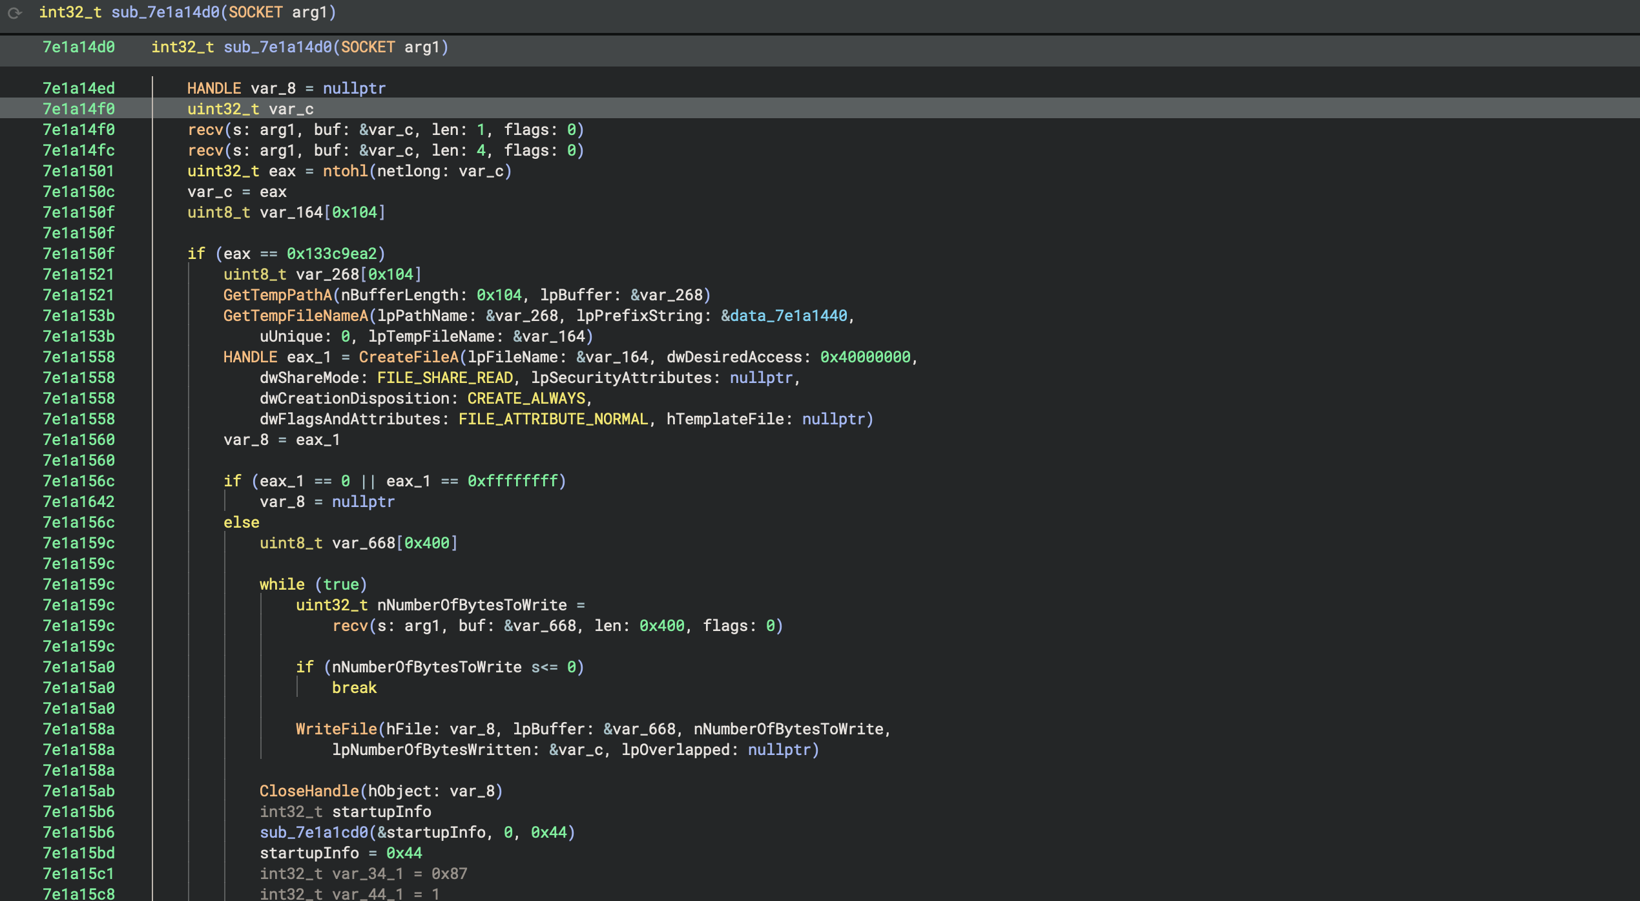Viewport: 1640px width, 901px height.
Task: Click the FILE_SHARE_READ constant
Action: (444, 378)
